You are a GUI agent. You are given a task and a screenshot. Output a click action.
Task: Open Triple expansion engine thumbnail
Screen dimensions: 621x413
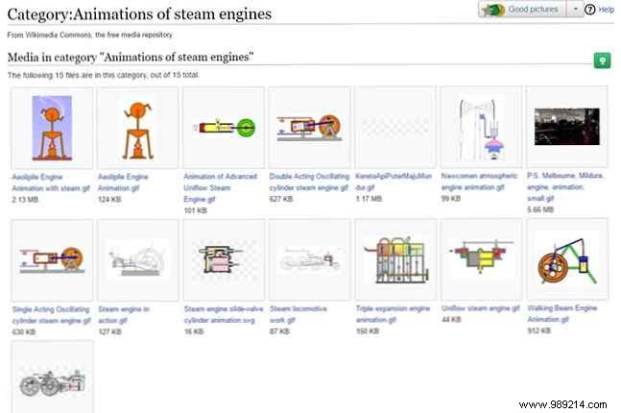click(x=395, y=259)
